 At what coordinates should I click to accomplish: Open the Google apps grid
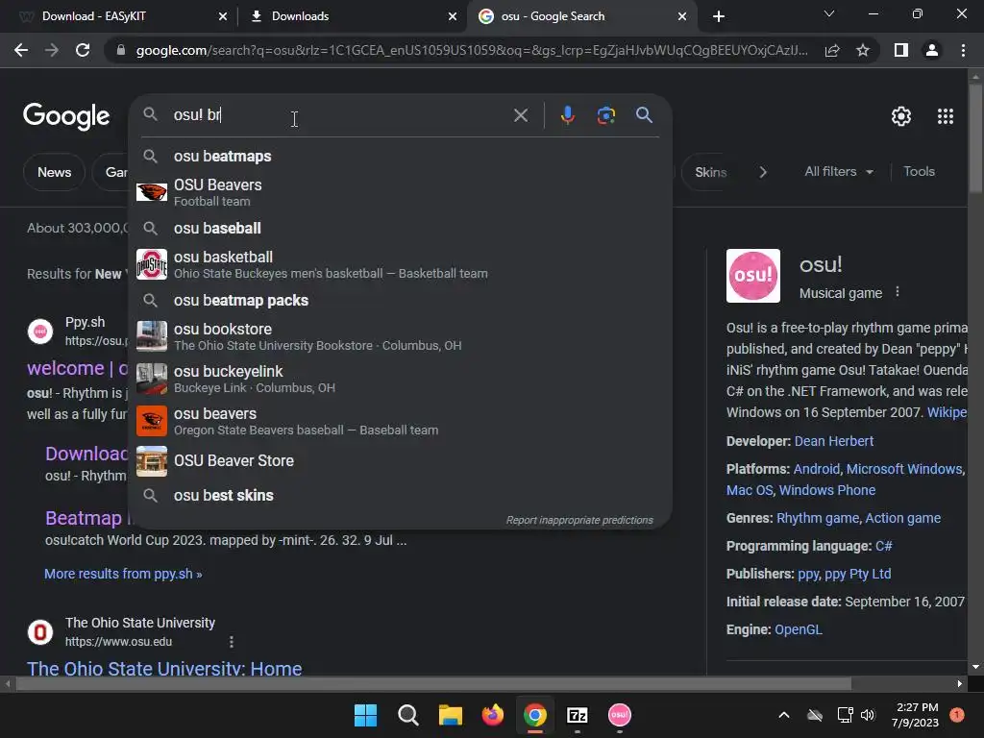tap(946, 116)
